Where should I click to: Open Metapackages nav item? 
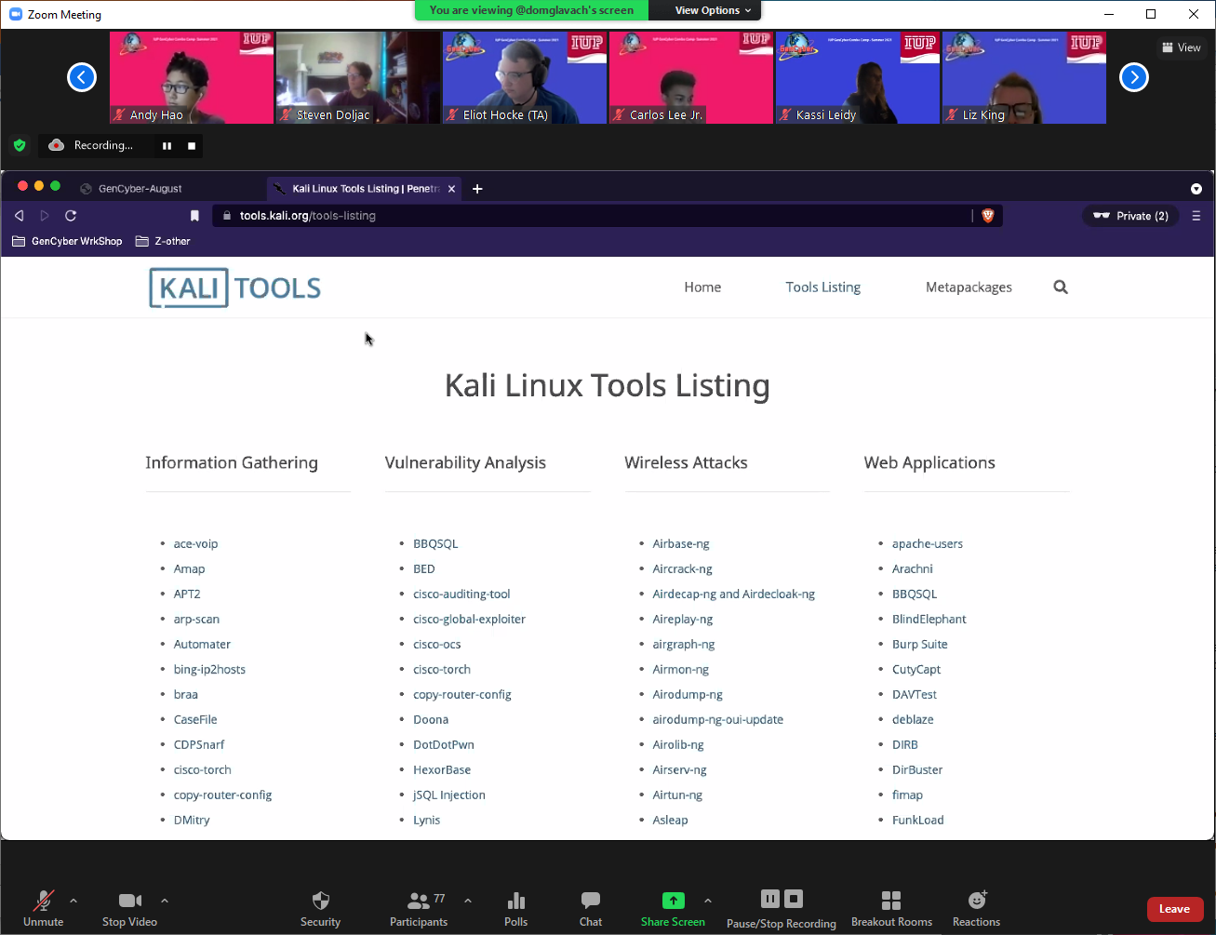point(969,287)
